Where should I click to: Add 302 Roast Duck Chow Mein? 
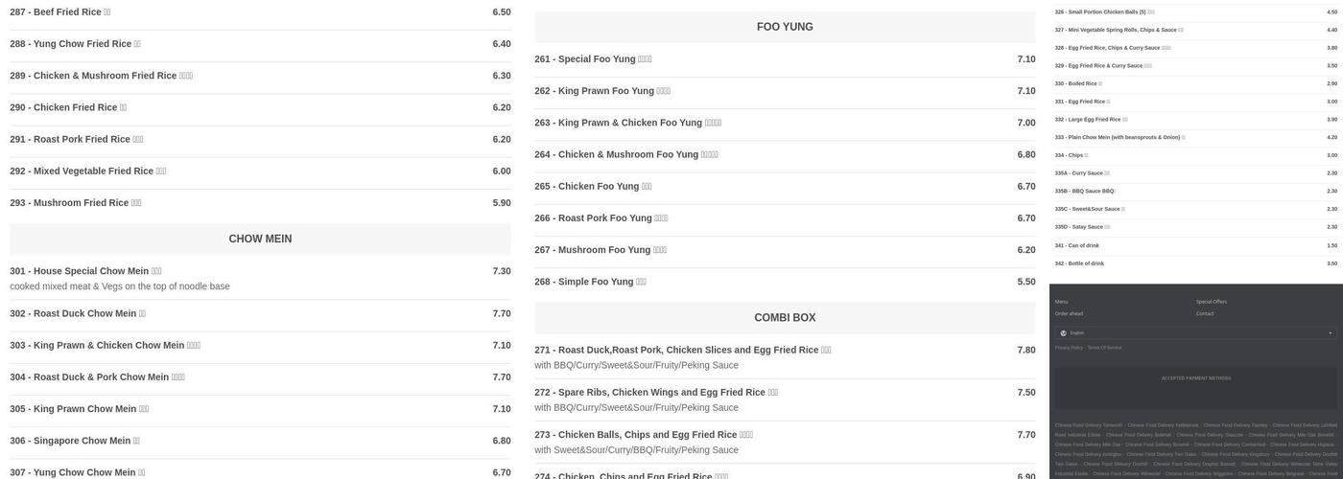pyautogui.click(x=73, y=313)
